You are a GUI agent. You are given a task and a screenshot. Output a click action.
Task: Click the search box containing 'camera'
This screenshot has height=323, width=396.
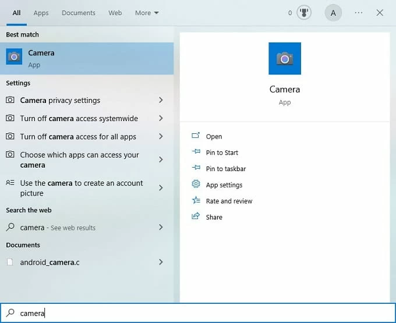coord(198,313)
